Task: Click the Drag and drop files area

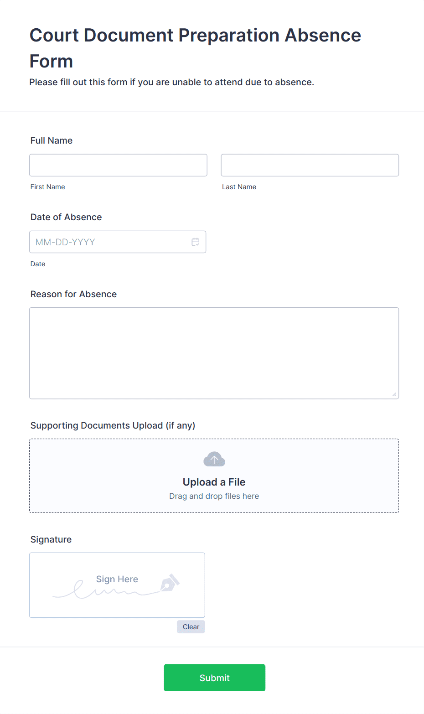Action: 214,476
